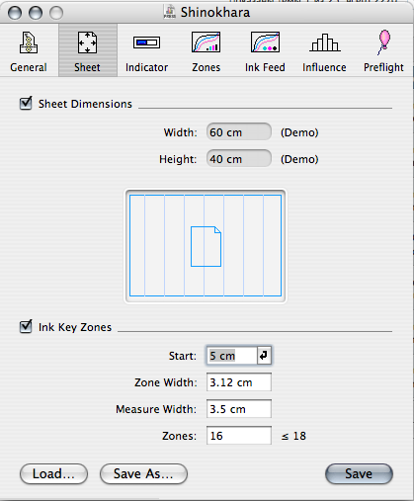Click the Height field showing 40 cm
414x501 pixels.
239,159
